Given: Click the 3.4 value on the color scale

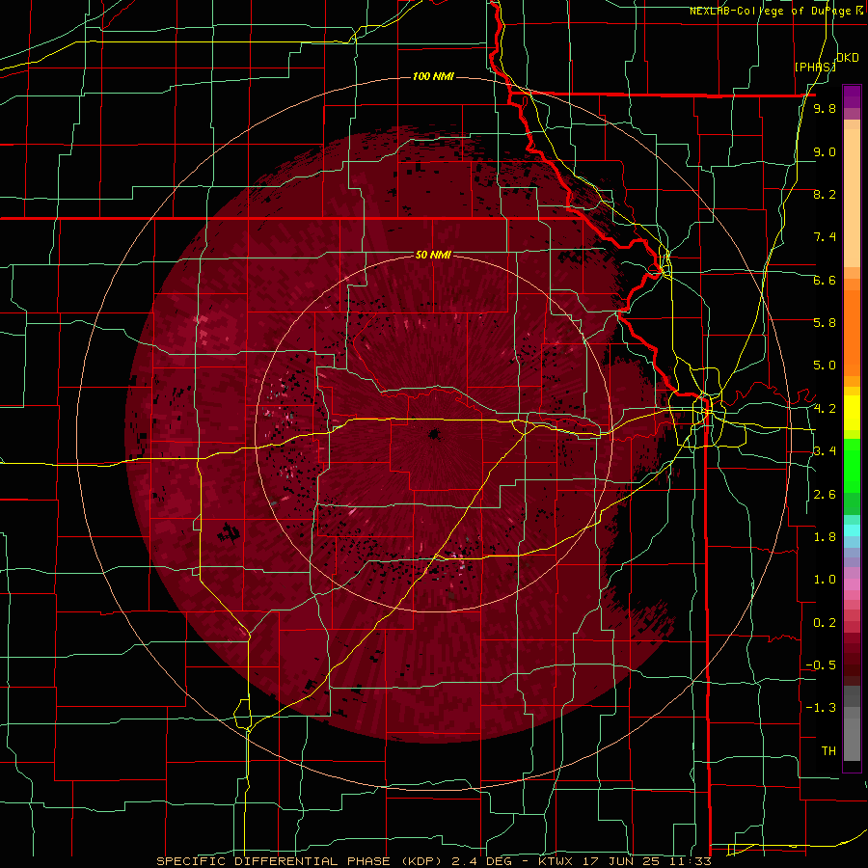Looking at the screenshot, I should click(x=825, y=450).
